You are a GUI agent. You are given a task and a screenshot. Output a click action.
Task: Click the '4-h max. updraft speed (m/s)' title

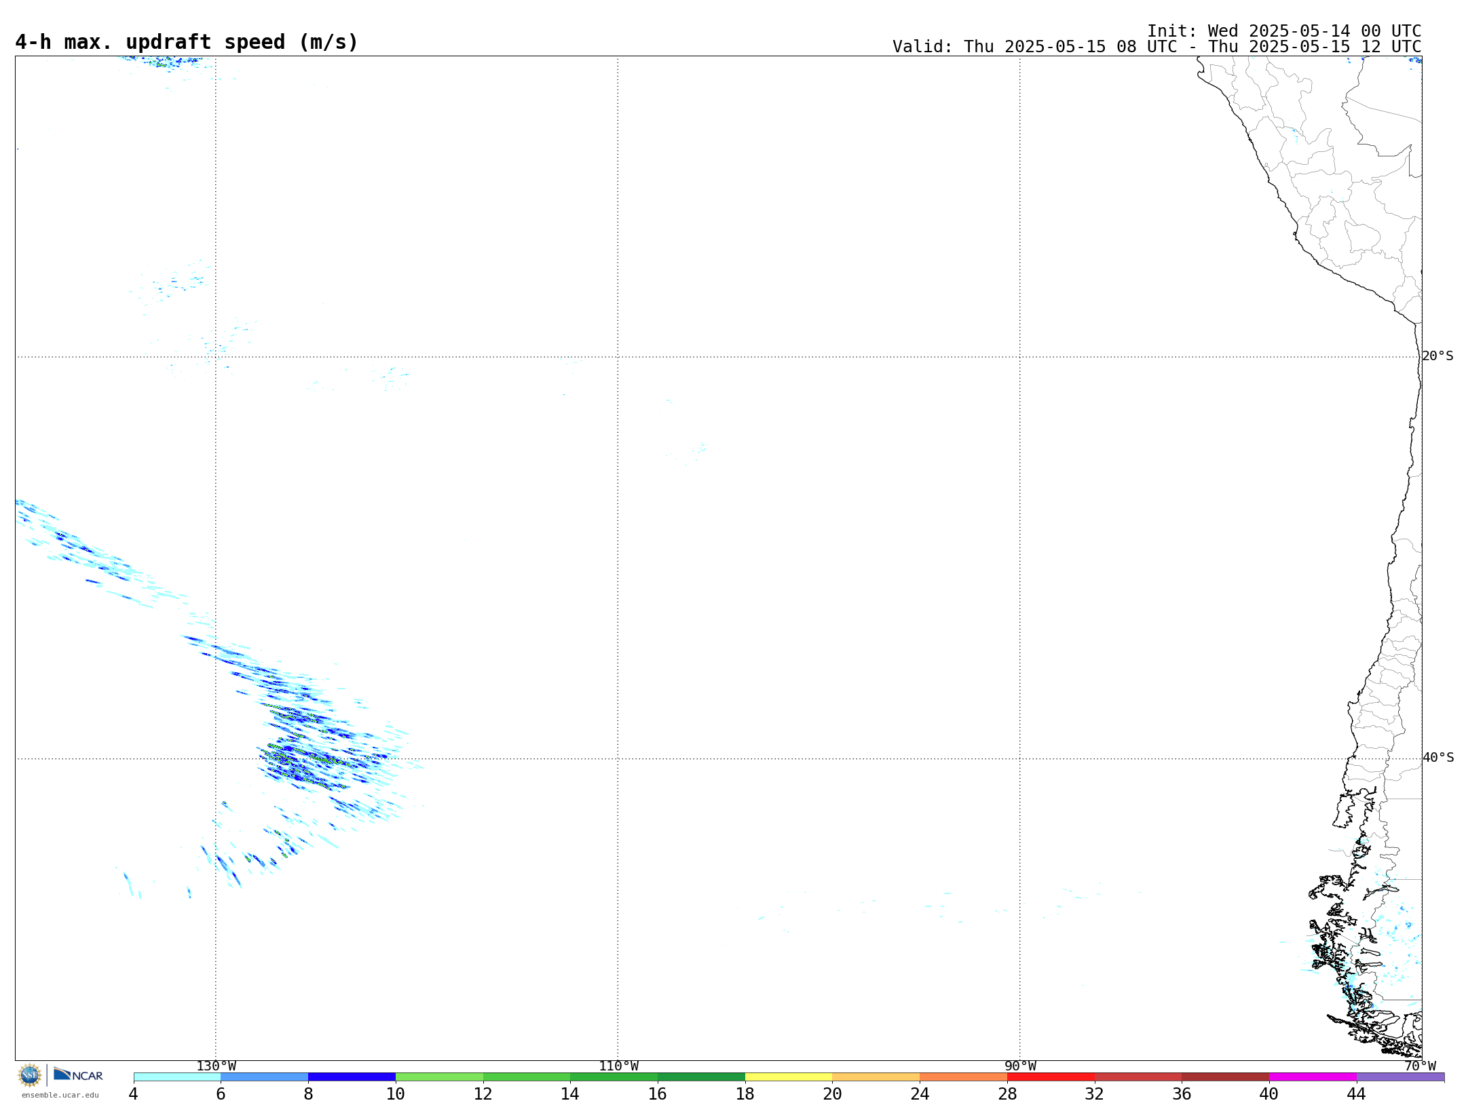[186, 42]
